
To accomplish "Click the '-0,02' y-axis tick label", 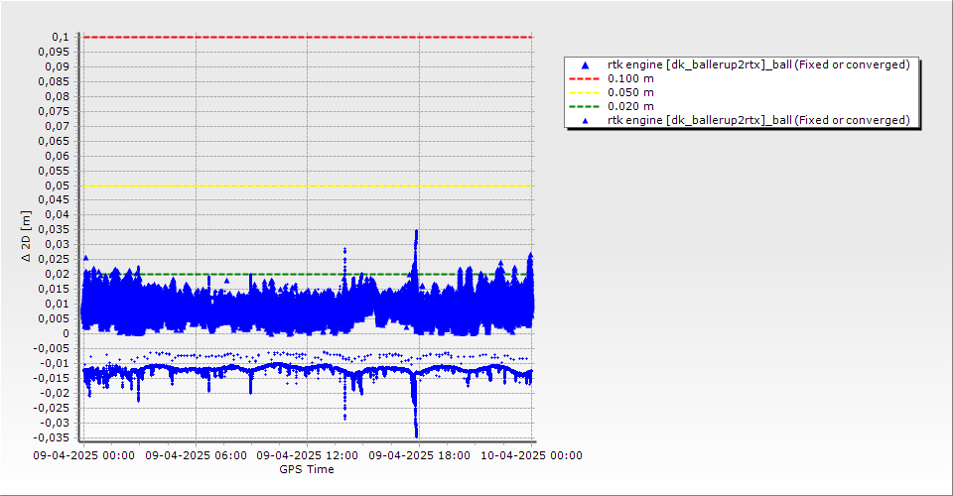I will pos(55,394).
